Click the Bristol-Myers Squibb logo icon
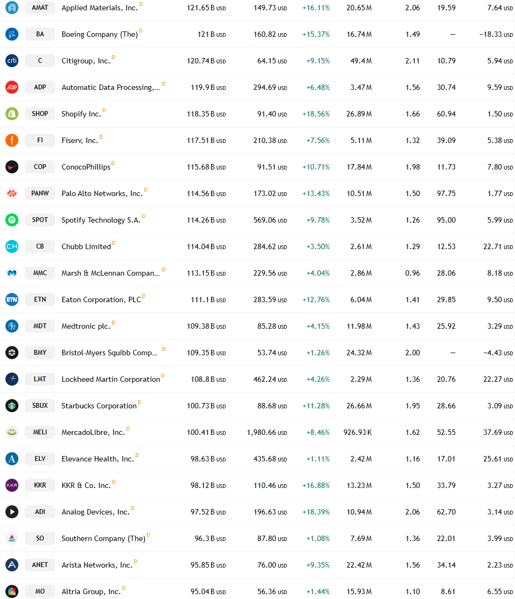This screenshot has width=515, height=599. (12, 353)
